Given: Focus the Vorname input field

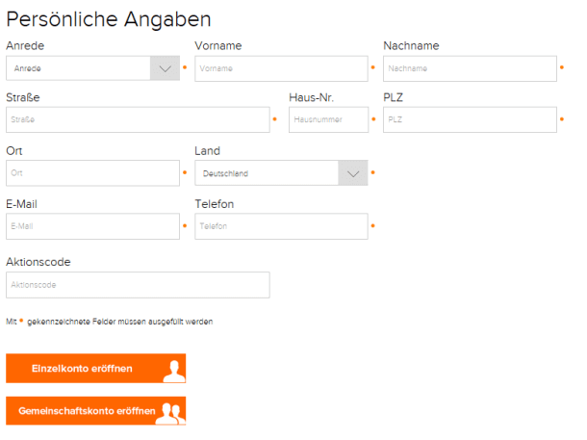Looking at the screenshot, I should [x=281, y=68].
